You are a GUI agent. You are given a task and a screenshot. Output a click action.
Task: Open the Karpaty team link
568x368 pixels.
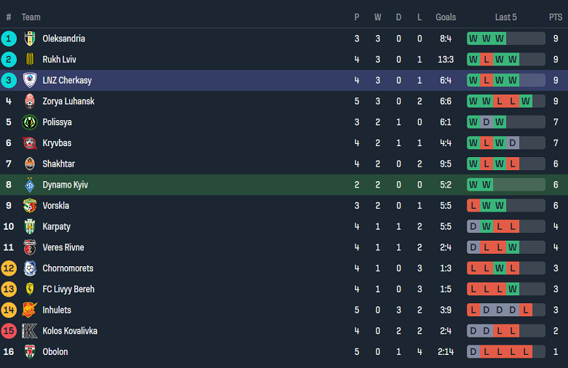tap(57, 227)
